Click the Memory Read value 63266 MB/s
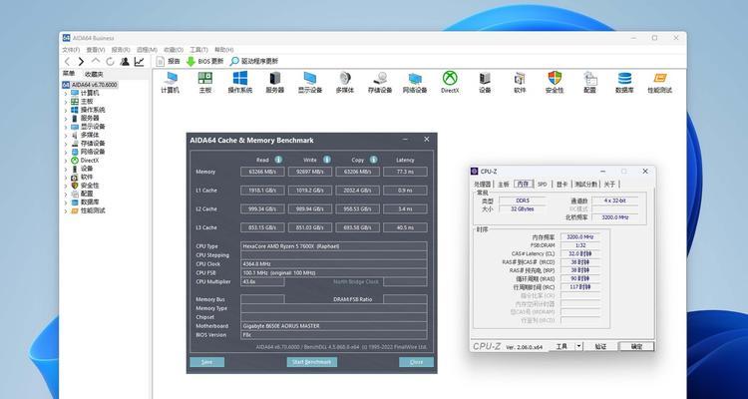The image size is (748, 399). 262,172
